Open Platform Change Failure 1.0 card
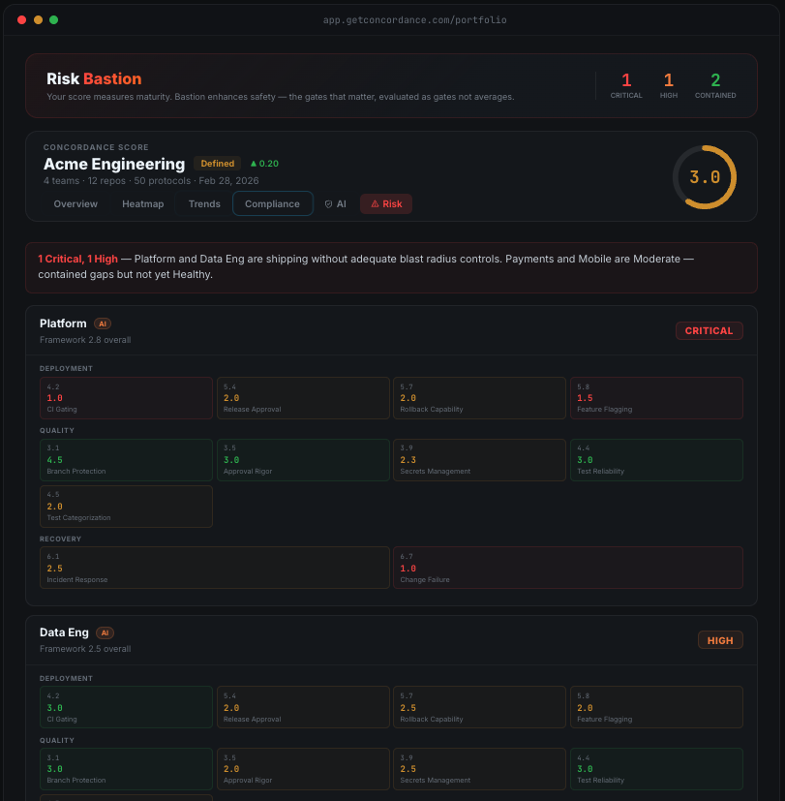785x801 pixels. point(568,568)
